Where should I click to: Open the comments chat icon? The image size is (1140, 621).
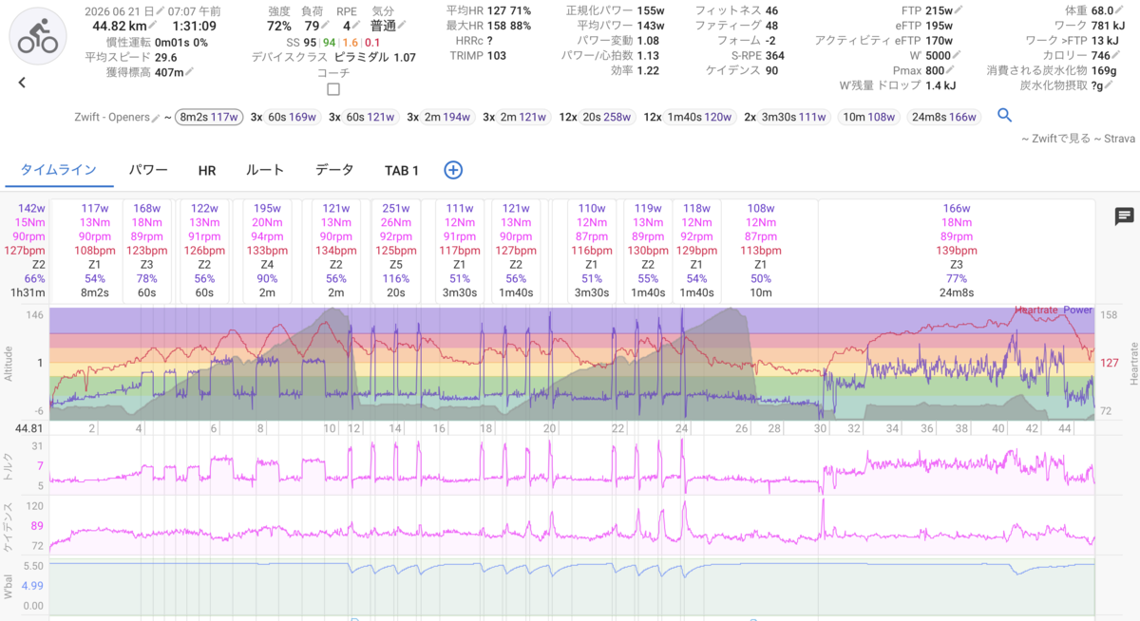1124,217
